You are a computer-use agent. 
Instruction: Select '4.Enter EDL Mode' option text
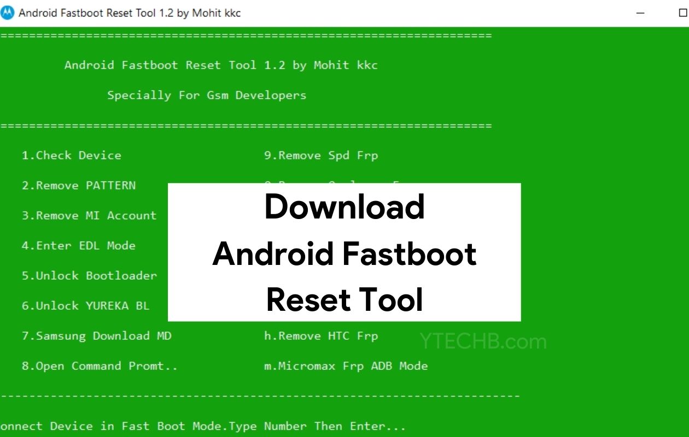click(x=79, y=246)
